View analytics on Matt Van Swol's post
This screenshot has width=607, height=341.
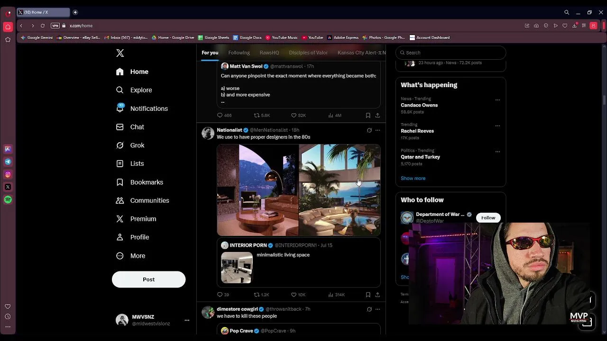click(x=335, y=115)
